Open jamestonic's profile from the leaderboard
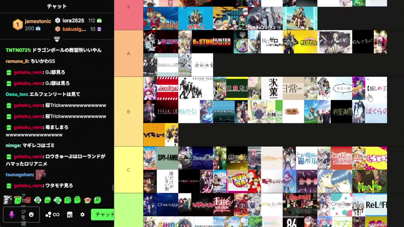 [38, 21]
